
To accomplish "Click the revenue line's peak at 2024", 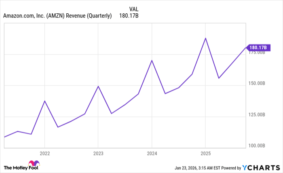I will 152,60.
